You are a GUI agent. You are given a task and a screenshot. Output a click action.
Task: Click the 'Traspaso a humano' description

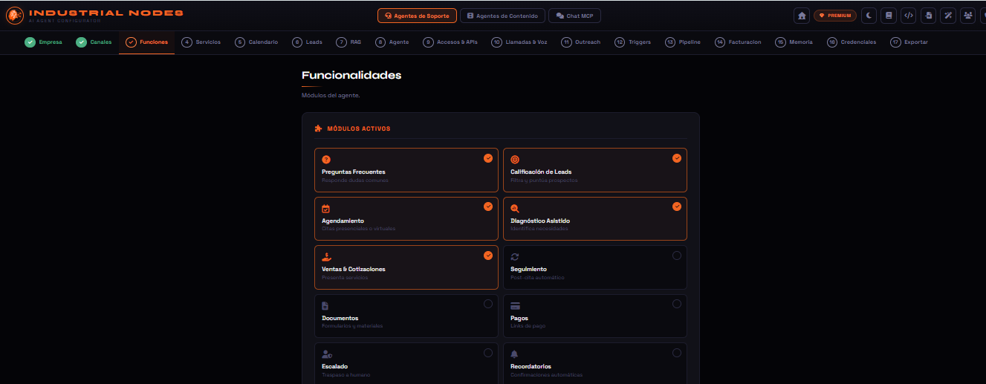[x=346, y=374]
